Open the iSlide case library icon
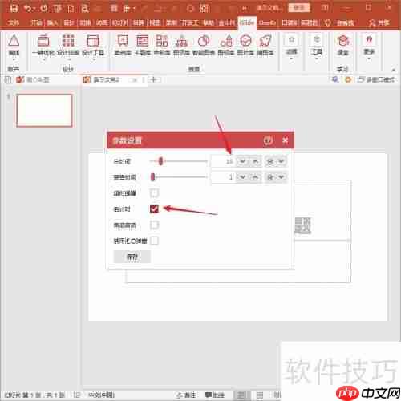 point(123,41)
